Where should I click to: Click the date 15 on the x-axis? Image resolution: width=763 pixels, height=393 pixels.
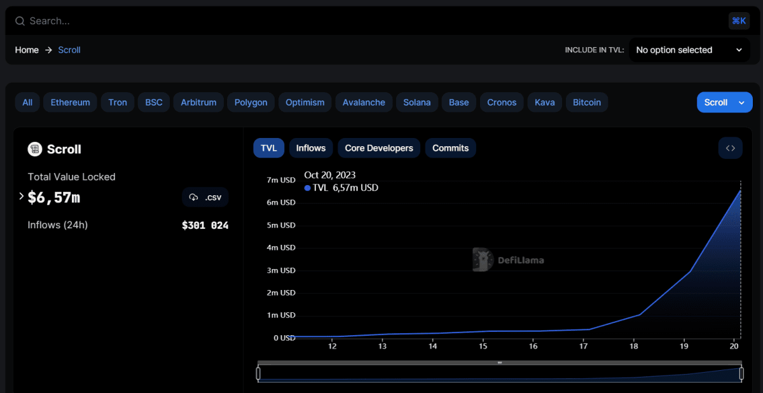pyautogui.click(x=483, y=347)
